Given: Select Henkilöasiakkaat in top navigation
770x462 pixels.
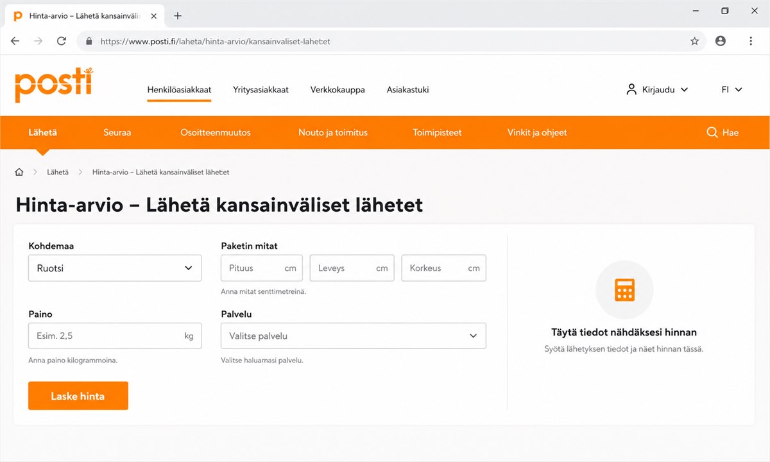Looking at the screenshot, I should click(x=179, y=90).
